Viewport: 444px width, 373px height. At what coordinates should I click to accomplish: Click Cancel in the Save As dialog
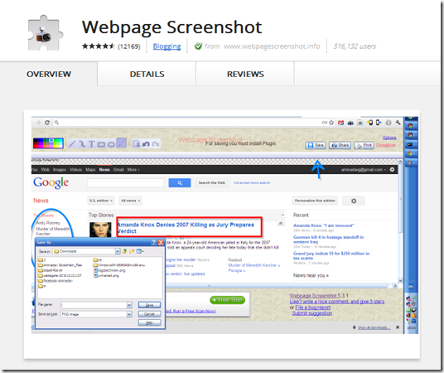tap(149, 314)
